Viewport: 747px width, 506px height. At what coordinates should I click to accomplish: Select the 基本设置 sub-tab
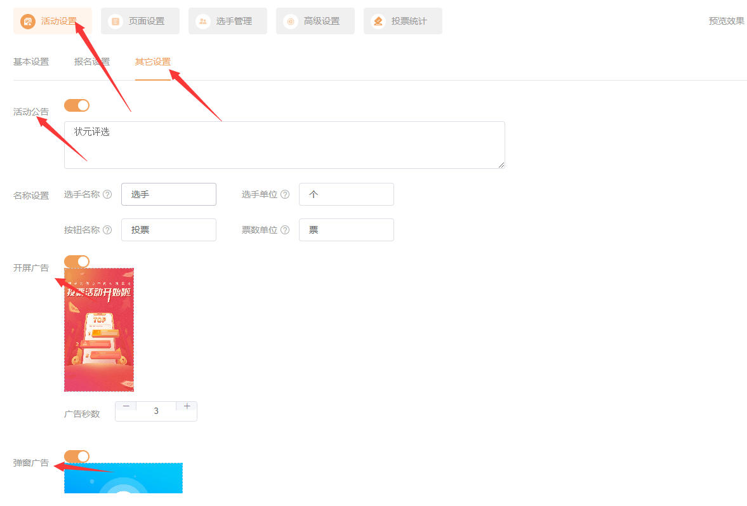point(31,62)
